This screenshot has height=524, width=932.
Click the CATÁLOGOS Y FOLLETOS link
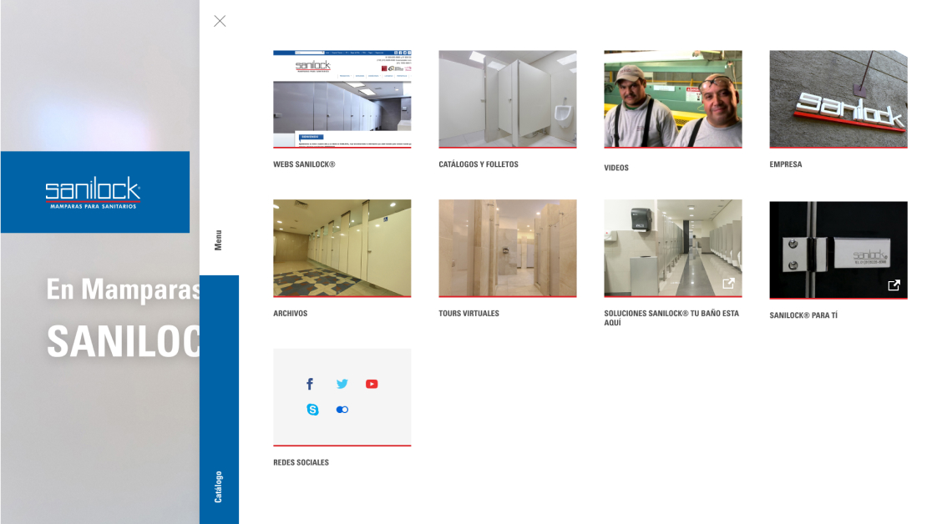479,164
